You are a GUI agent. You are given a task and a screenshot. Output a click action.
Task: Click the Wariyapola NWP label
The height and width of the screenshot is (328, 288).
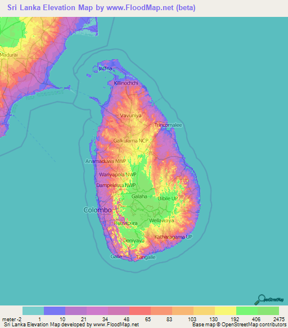click(118, 175)
